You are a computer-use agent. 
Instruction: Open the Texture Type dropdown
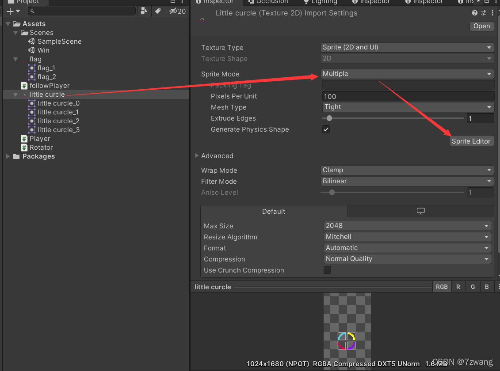tap(407, 47)
